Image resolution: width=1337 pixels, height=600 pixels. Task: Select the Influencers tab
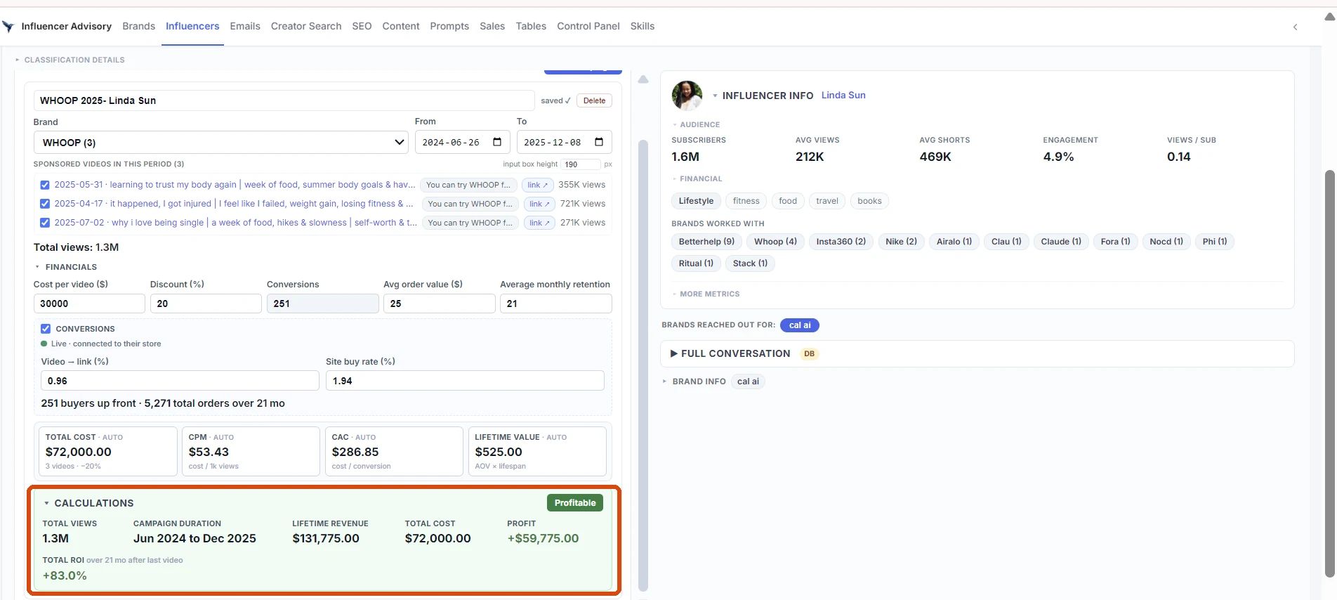click(192, 26)
